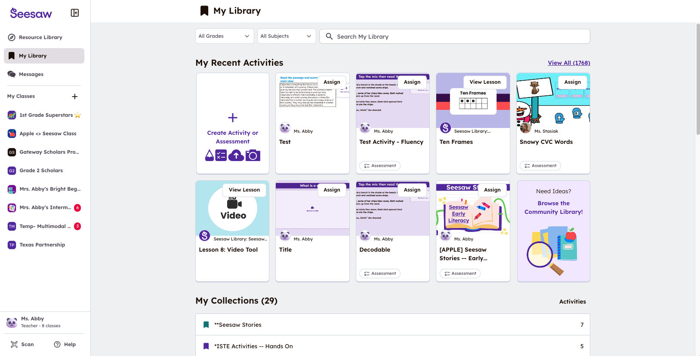Assign APPLE Seesaw Stories activity
This screenshot has width=700, height=356.
[x=492, y=190]
